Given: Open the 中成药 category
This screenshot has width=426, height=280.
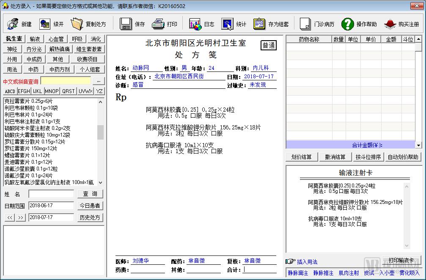Looking at the screenshot, I should point(34,59).
